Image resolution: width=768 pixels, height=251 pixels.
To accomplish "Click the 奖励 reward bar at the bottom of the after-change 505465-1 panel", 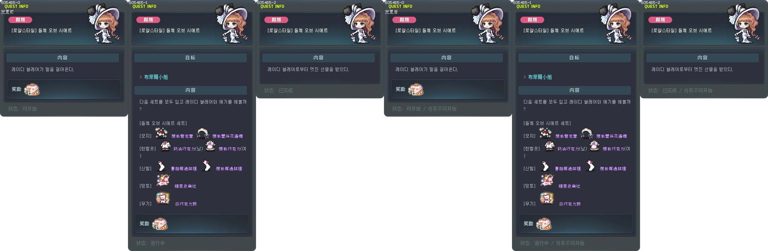I will pos(576,224).
